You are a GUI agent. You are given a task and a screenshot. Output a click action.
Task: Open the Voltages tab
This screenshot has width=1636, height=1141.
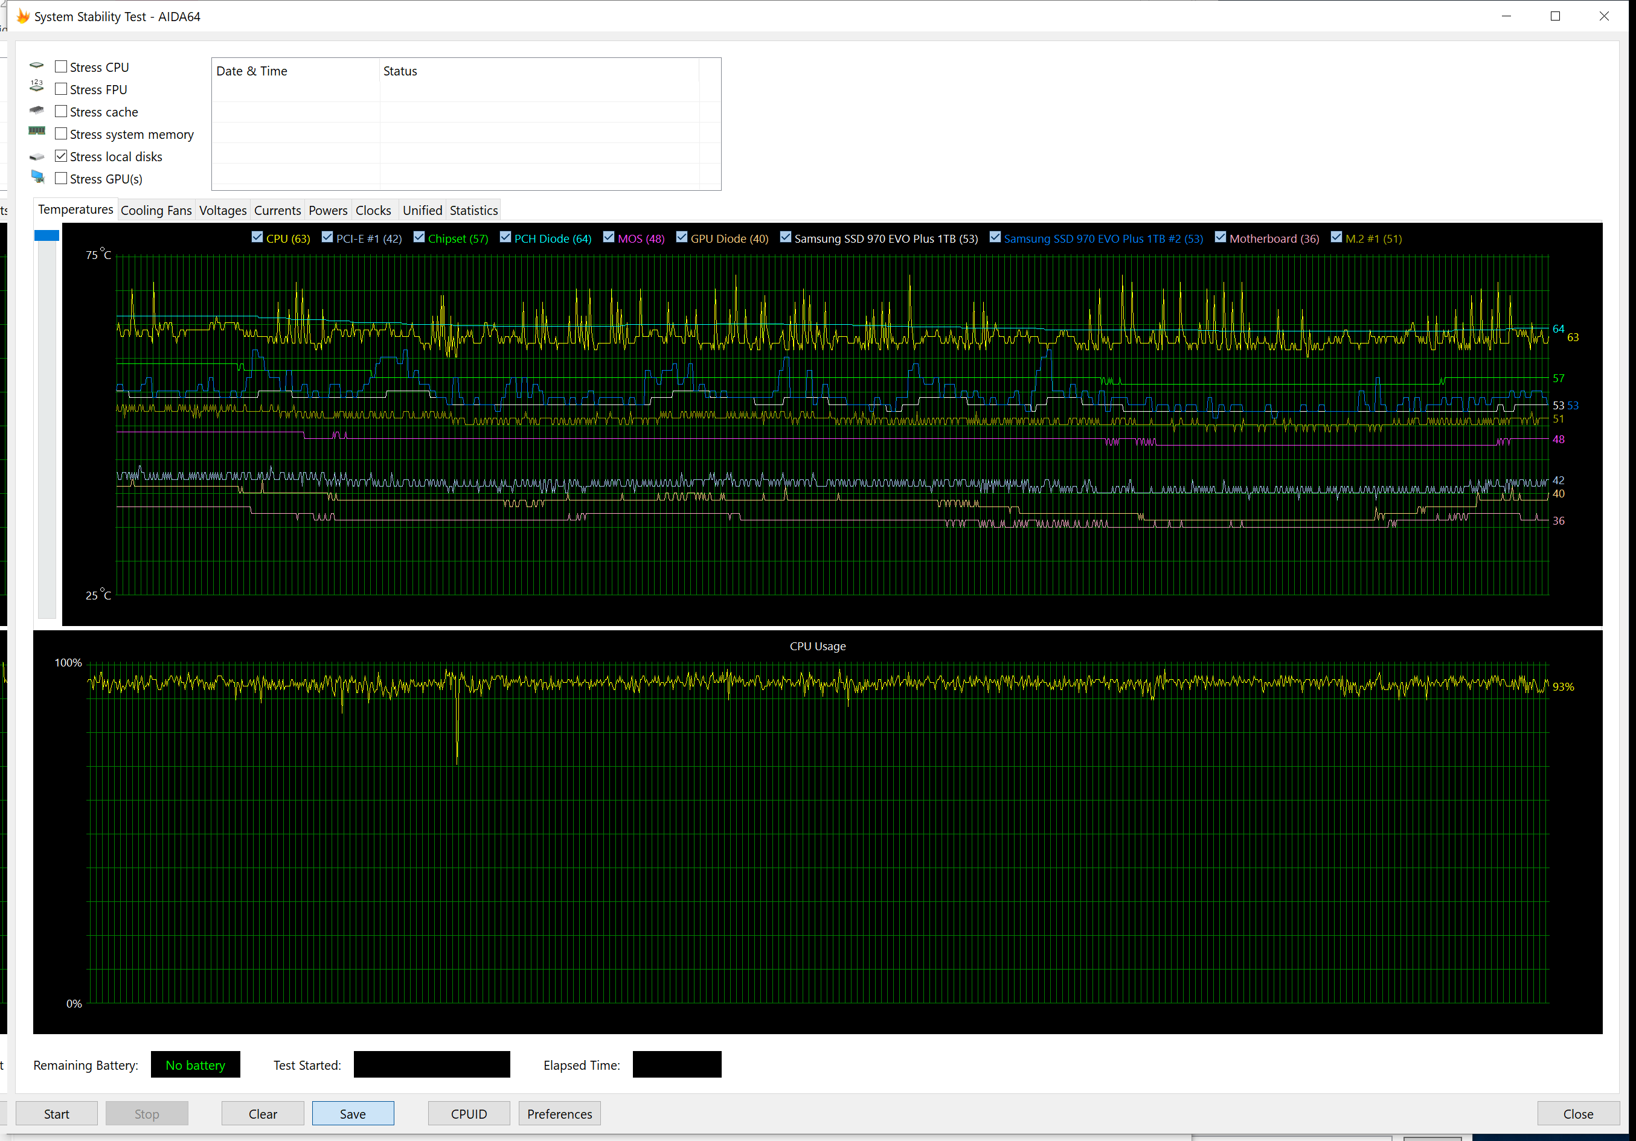(x=222, y=210)
